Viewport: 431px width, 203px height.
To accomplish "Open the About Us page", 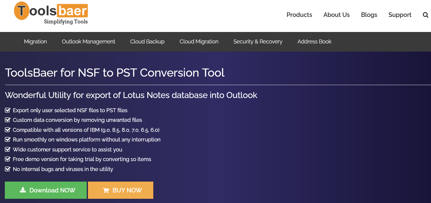I will pyautogui.click(x=336, y=15).
